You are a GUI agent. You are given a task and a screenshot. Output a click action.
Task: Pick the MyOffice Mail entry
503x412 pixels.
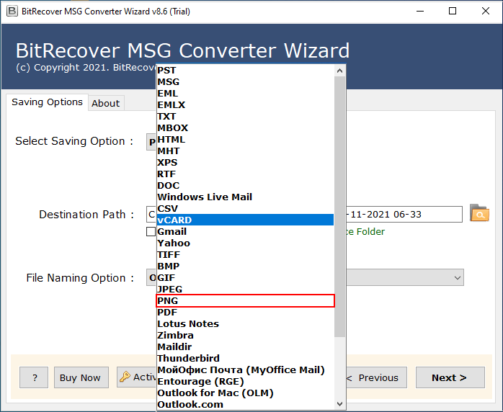pyautogui.click(x=245, y=370)
